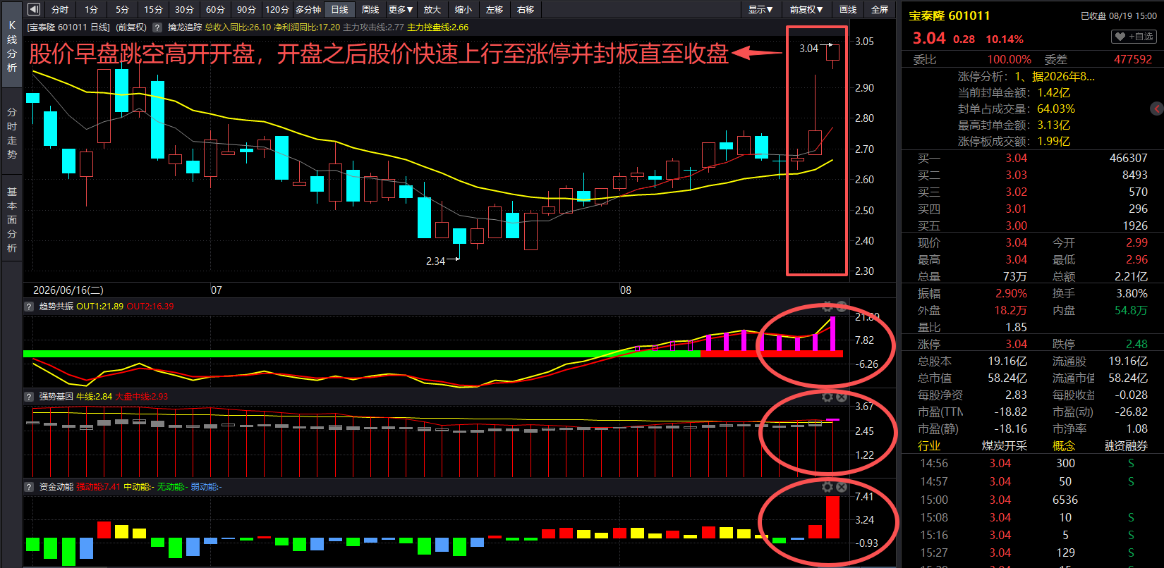Select the 5分 period
Screen dimensions: 1164x568
tap(123, 9)
